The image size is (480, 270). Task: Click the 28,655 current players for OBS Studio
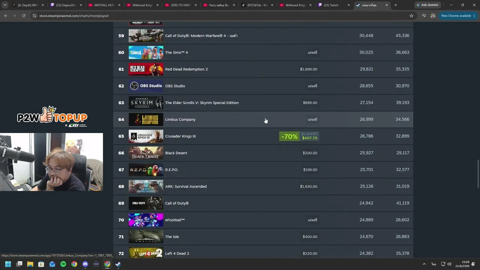(x=366, y=86)
